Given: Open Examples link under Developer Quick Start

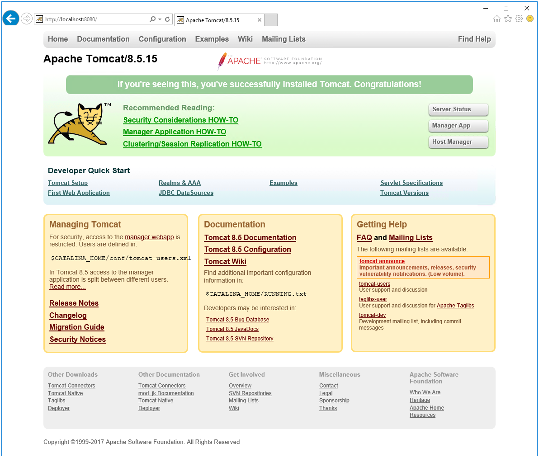Looking at the screenshot, I should (283, 183).
